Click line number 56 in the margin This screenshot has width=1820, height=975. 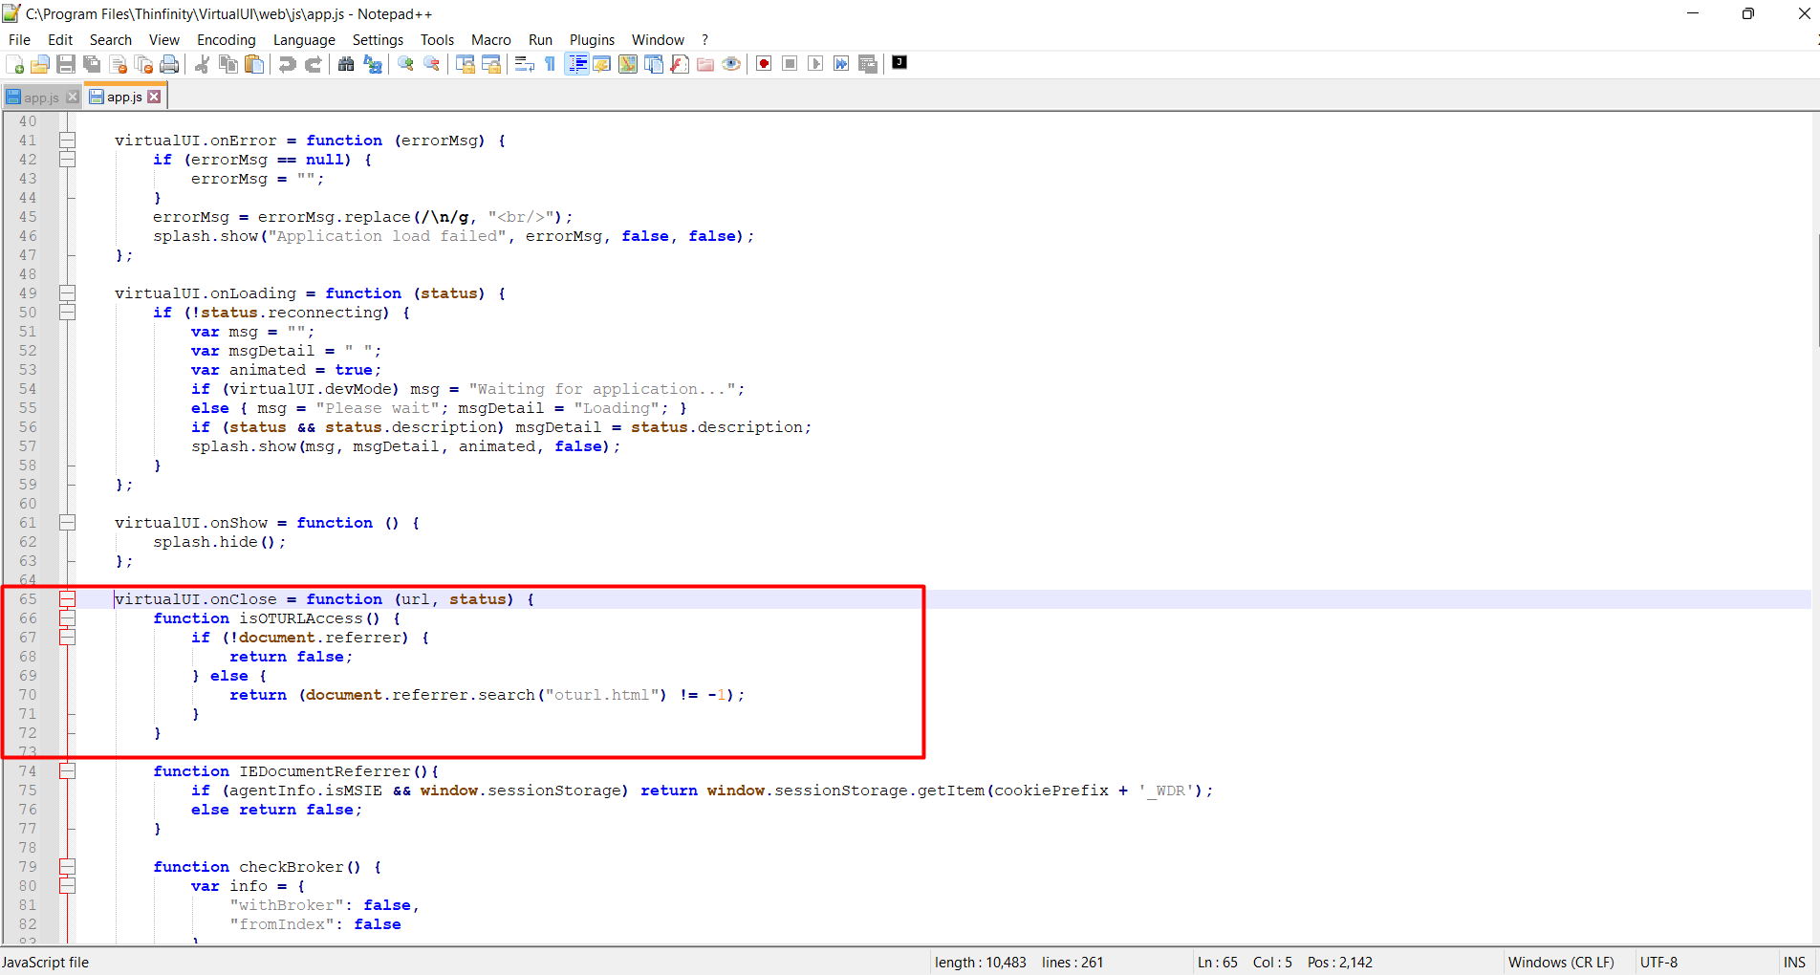point(28,427)
